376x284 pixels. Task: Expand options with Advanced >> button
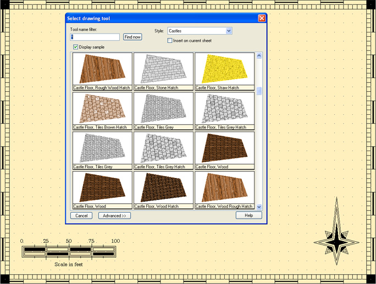point(114,215)
